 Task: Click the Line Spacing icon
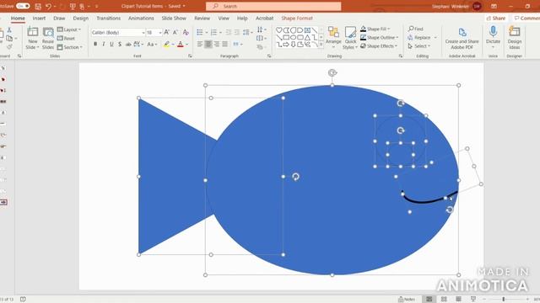pyautogui.click(x=246, y=32)
